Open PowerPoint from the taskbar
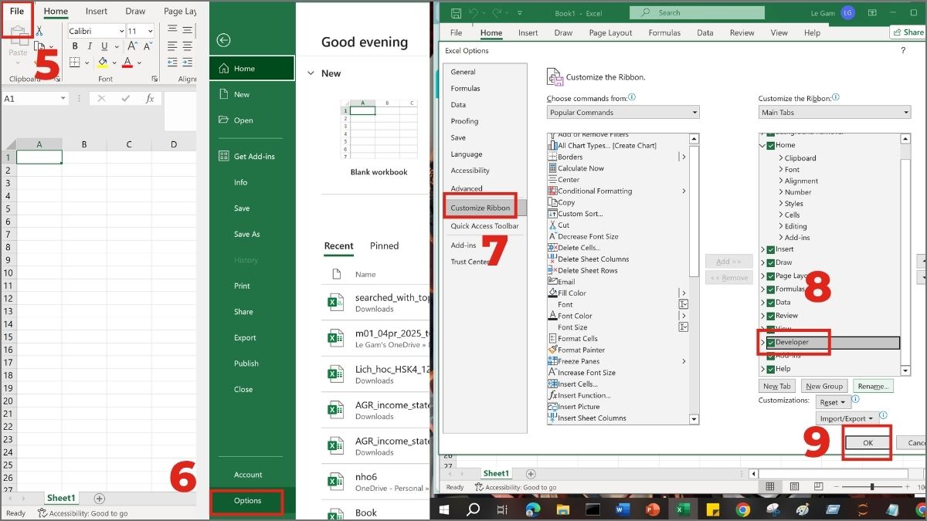The image size is (927, 521). tap(653, 509)
